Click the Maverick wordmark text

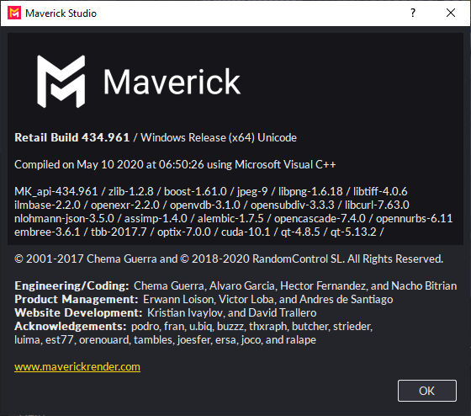coord(172,82)
